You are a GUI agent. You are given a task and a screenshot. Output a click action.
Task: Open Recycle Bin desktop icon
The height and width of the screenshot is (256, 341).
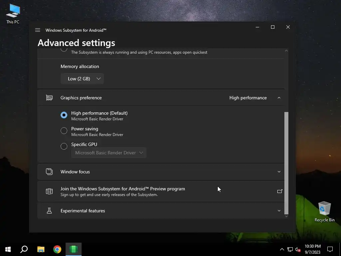[x=324, y=212]
